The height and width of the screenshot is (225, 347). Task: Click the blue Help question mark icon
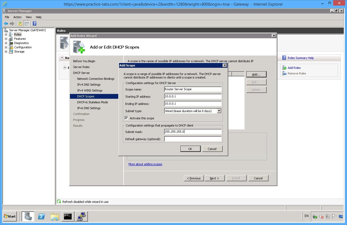[34, 23]
